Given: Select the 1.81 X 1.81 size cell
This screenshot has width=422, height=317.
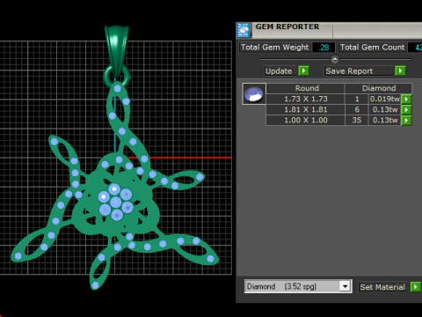Looking at the screenshot, I should pyautogui.click(x=306, y=109).
